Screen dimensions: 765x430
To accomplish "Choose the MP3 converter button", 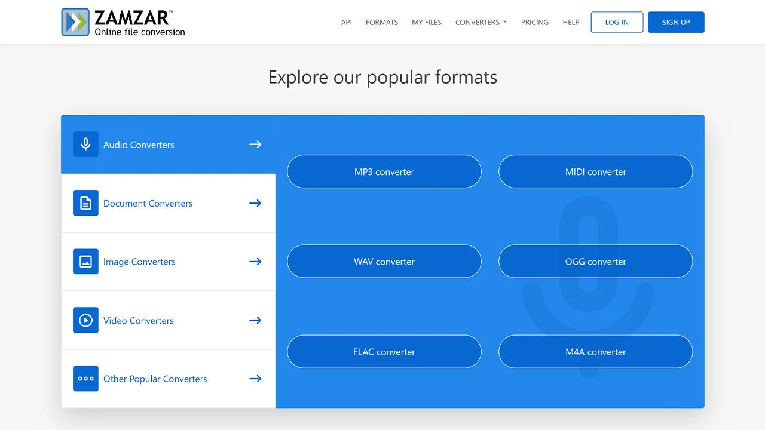I will (384, 172).
